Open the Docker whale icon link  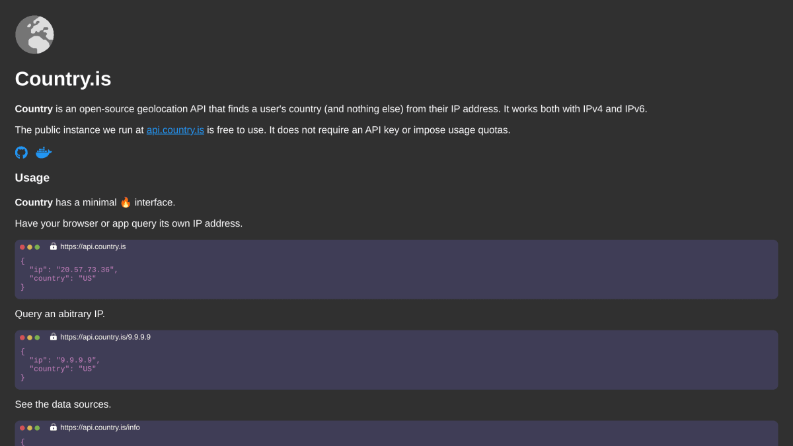coord(44,153)
